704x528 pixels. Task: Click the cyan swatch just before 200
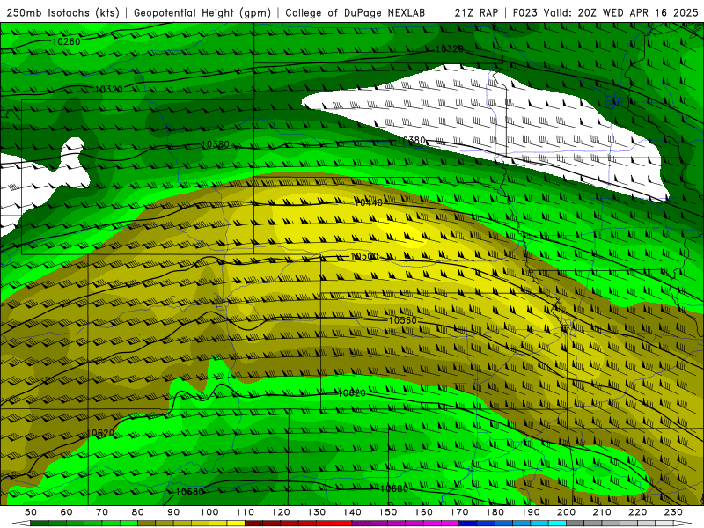click(x=557, y=524)
